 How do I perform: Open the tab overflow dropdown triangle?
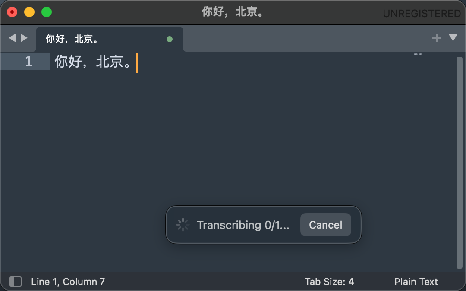tap(453, 38)
